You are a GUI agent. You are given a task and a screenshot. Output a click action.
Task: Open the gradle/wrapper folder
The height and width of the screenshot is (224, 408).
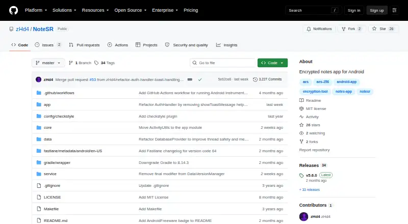coord(57,163)
